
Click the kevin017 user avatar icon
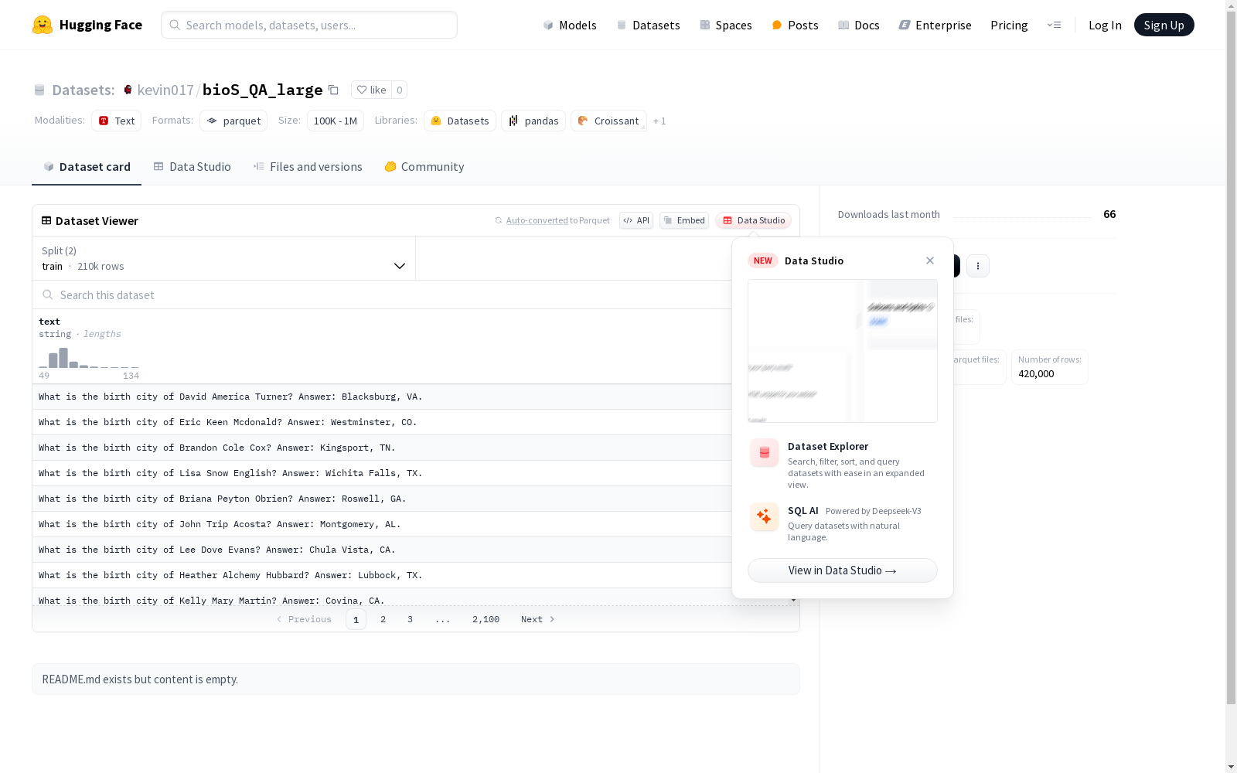128,90
